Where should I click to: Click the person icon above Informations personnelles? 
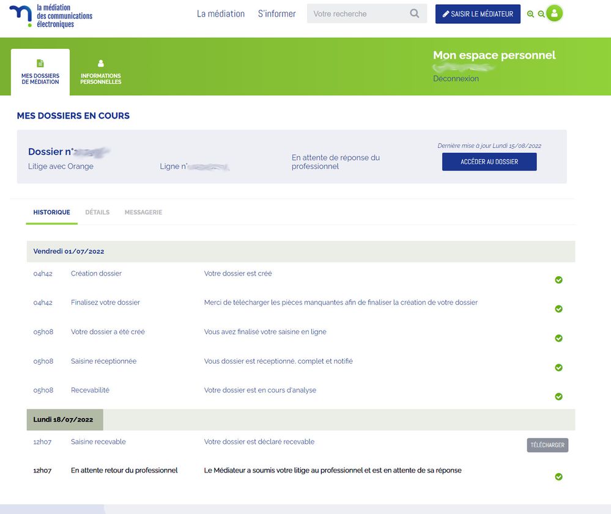tap(100, 63)
